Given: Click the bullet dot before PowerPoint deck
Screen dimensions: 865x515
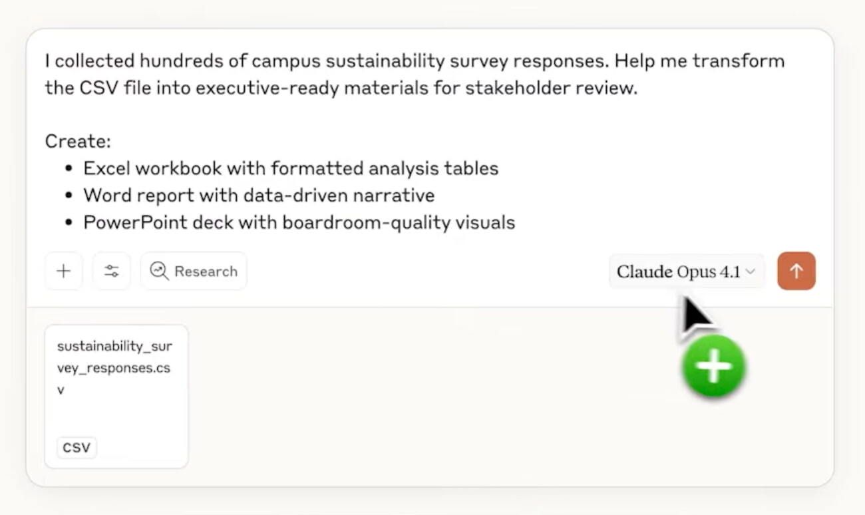Looking at the screenshot, I should (x=69, y=223).
